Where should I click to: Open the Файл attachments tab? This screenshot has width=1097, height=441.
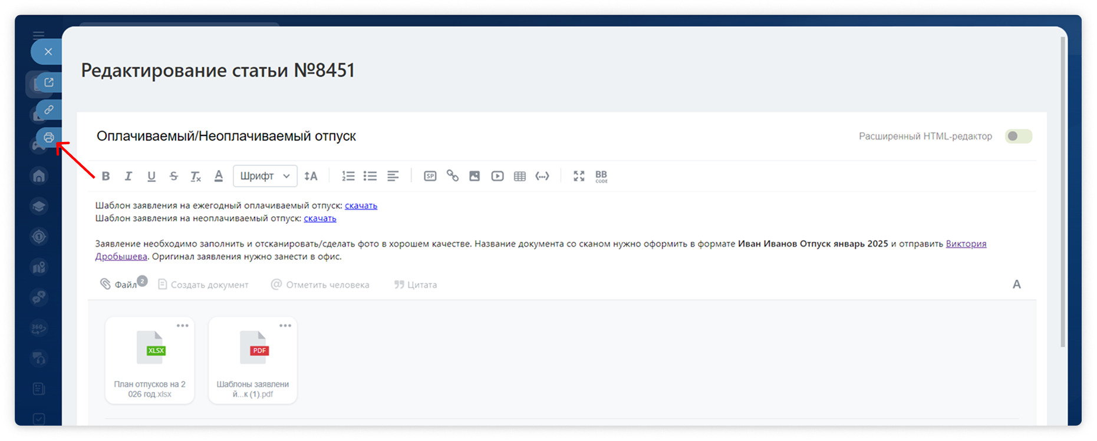[x=120, y=284]
